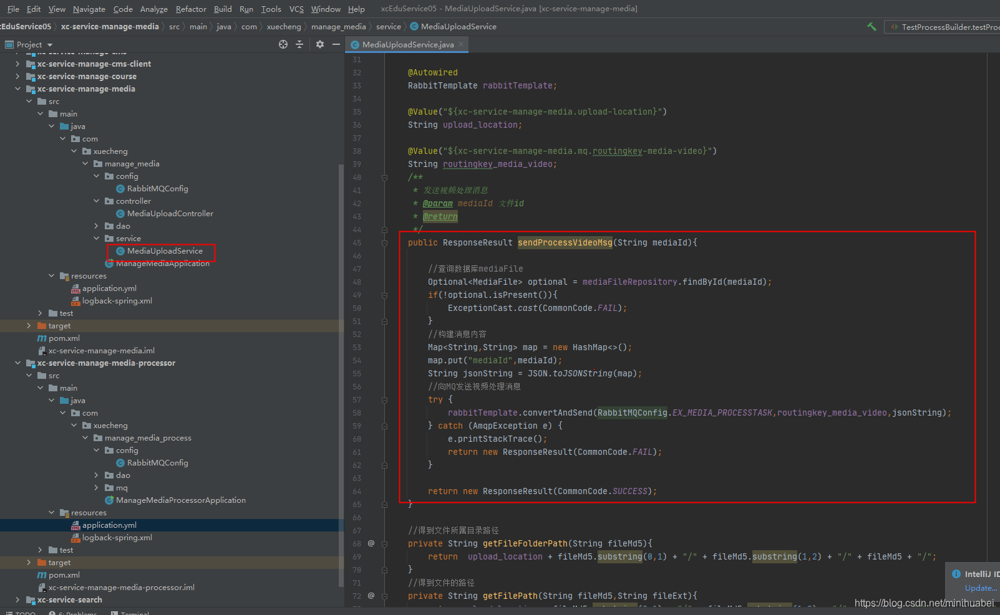Image resolution: width=1000 pixels, height=615 pixels.
Task: Expand the test folder under media-processor src
Action: [40, 550]
